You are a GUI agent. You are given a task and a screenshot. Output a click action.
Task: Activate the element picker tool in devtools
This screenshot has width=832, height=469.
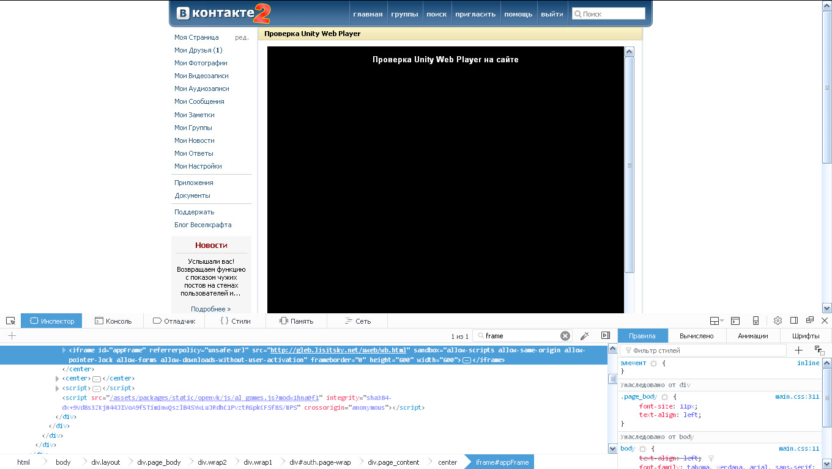tap(10, 321)
